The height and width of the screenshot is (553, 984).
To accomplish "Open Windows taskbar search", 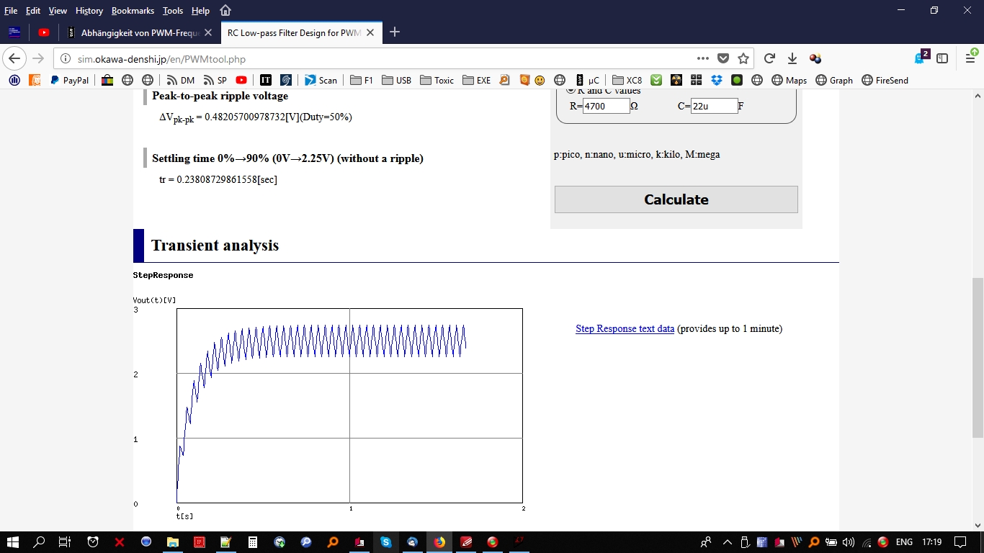I will 39,542.
